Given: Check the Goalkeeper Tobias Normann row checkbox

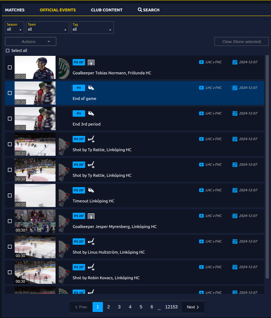Looking at the screenshot, I should (x=10, y=67).
